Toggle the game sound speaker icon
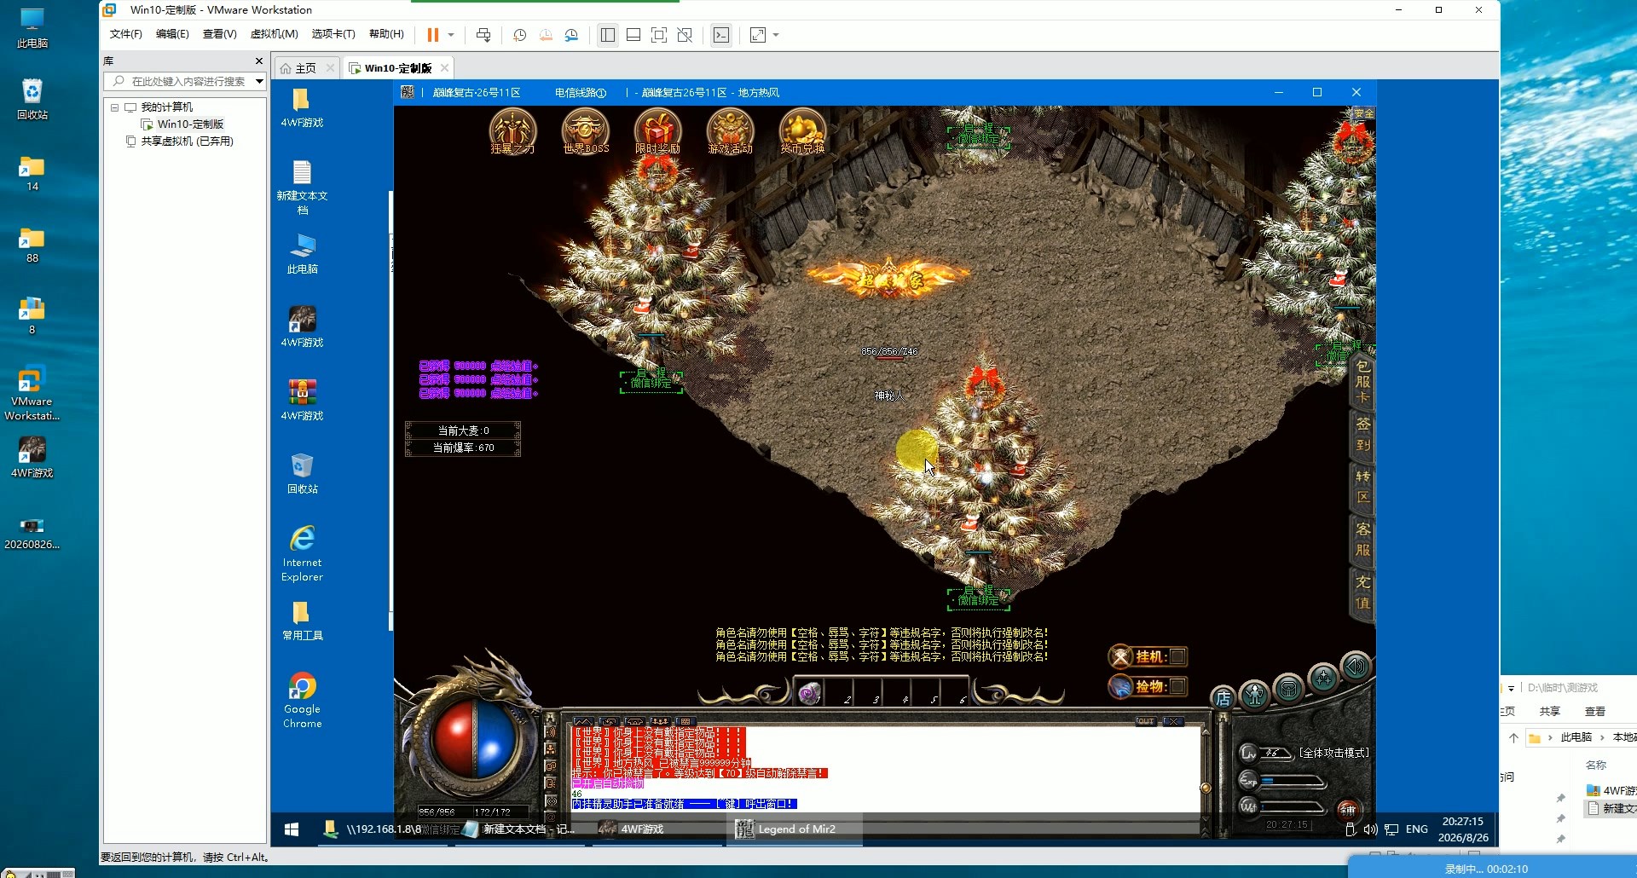The width and height of the screenshot is (1637, 878). coord(1356,667)
